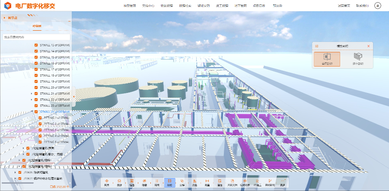
Task: Choose the right-hand cube section mode icon
Action: pyautogui.click(x=357, y=58)
